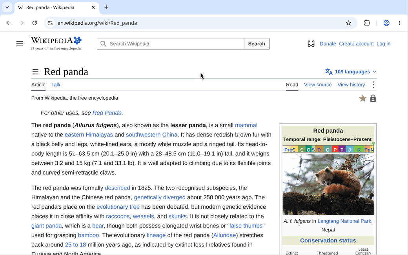Open the appearance glasses icon
This screenshot has width=408, height=255.
tap(311, 44)
